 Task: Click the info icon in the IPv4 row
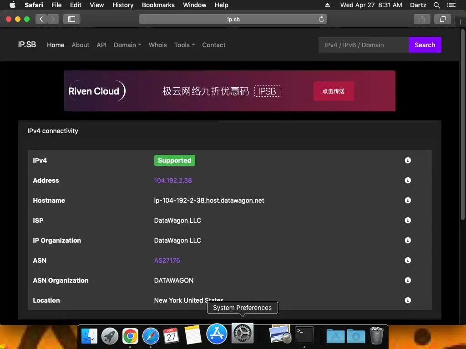pyautogui.click(x=408, y=160)
